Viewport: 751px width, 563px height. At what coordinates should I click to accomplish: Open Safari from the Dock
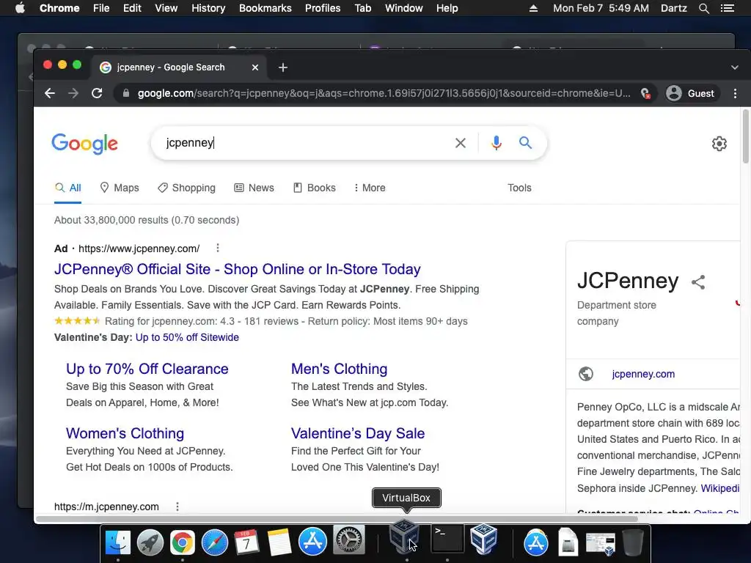[x=215, y=542]
